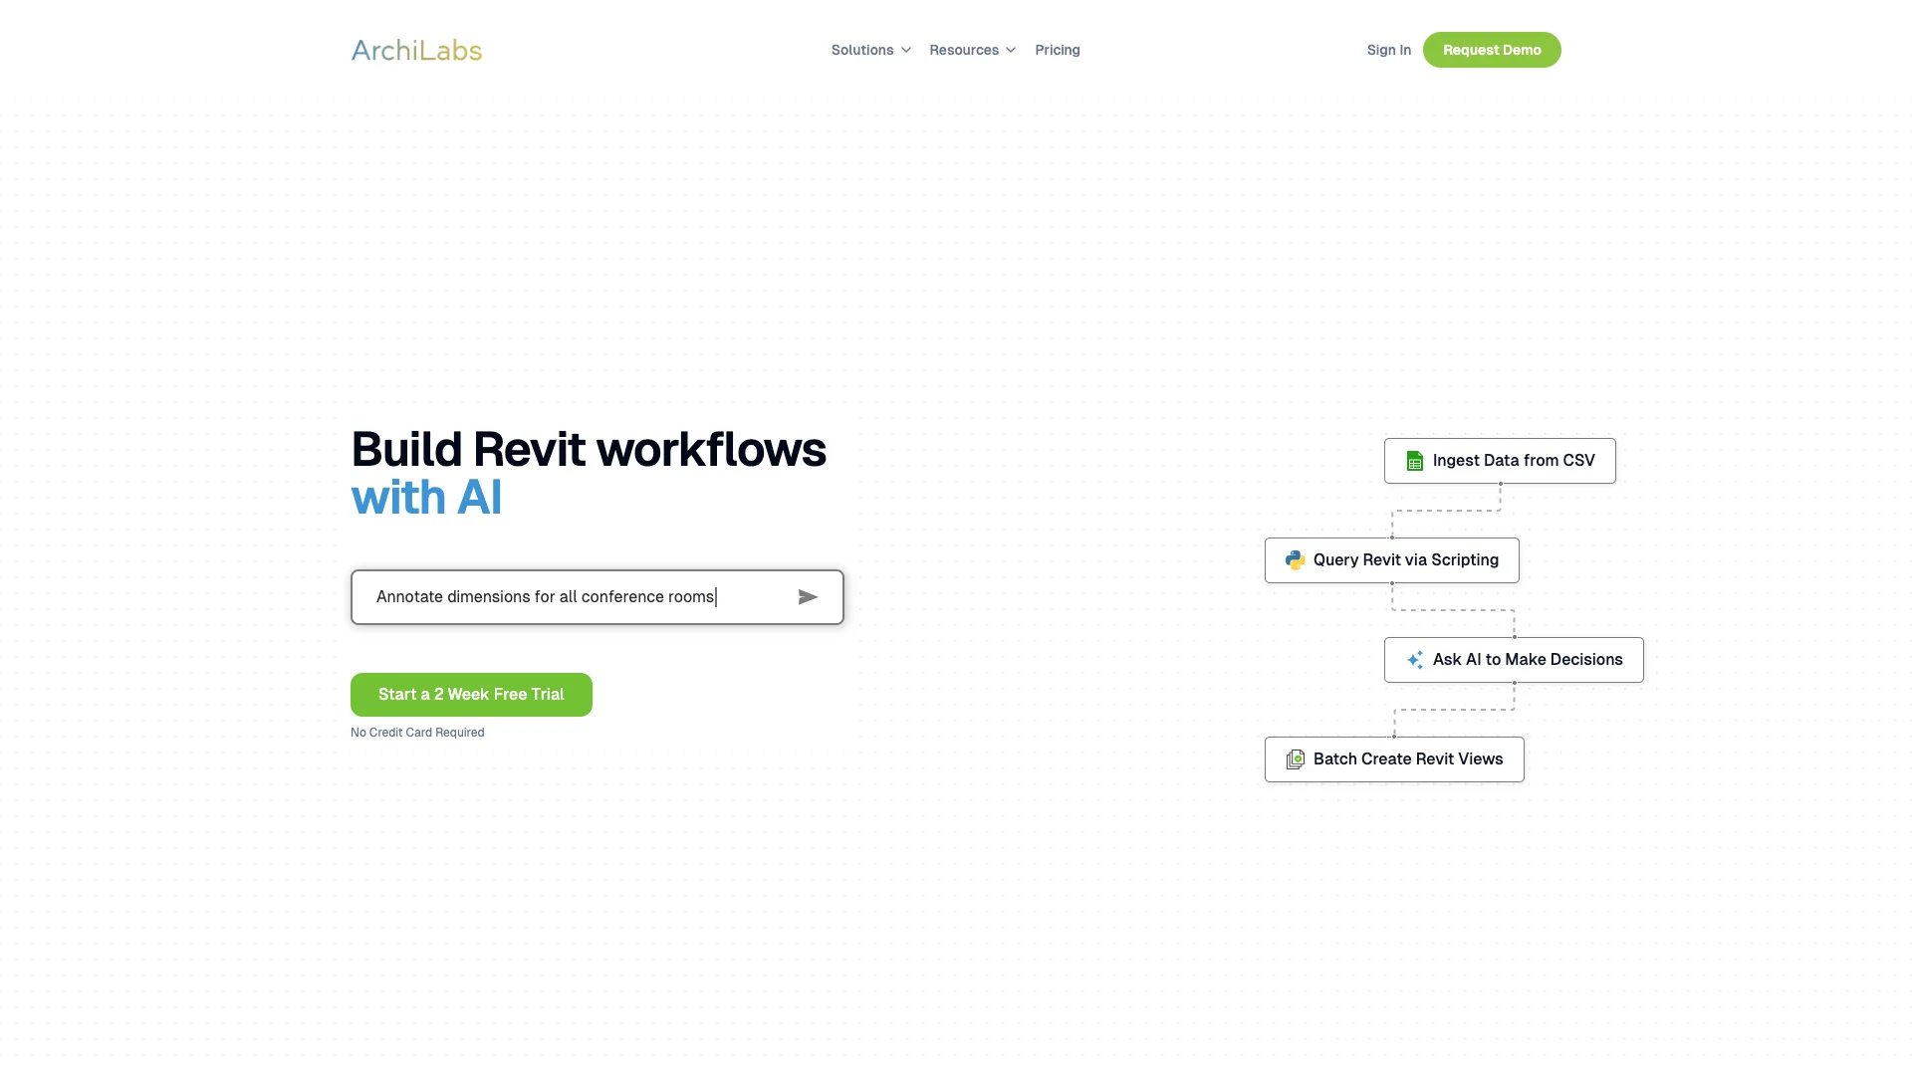Image resolution: width=1912 pixels, height=1075 pixels.
Task: Click the Python logo icon
Action: 1295,560
